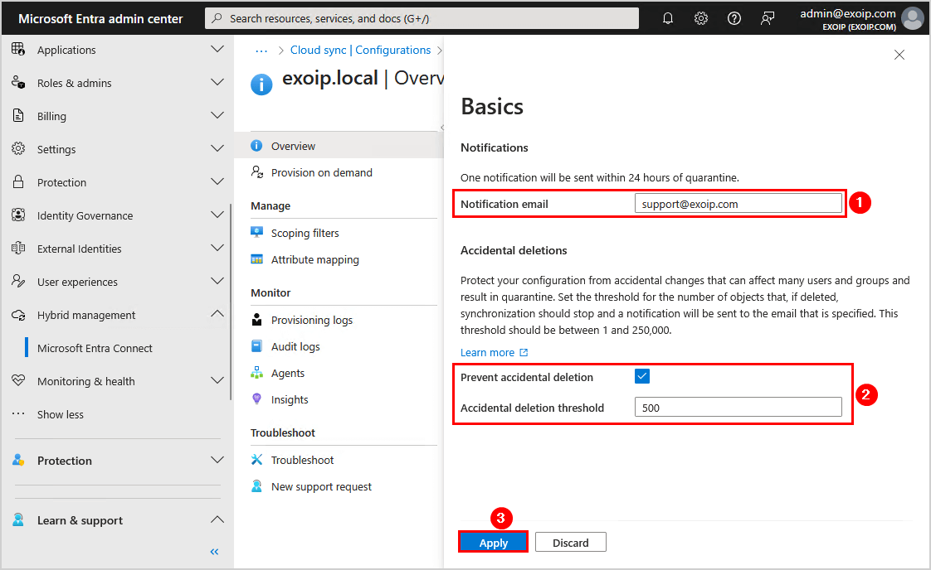Viewport: 931px width, 570px height.
Task: Open the notifications bell icon
Action: tap(668, 18)
